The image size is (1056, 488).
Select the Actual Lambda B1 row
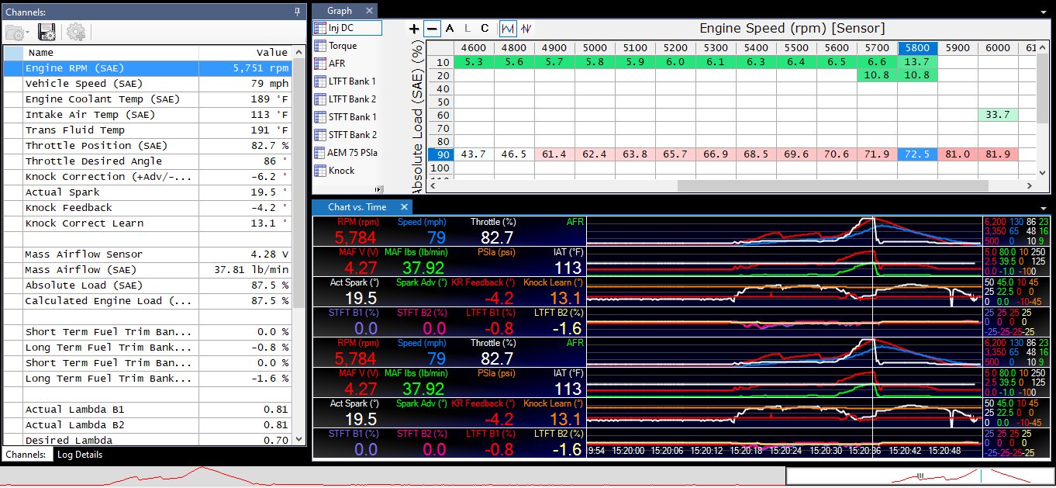pyautogui.click(x=148, y=410)
